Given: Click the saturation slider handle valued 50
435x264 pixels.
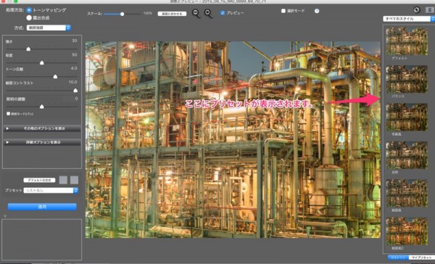Looking at the screenshot, I should click(x=41, y=63).
